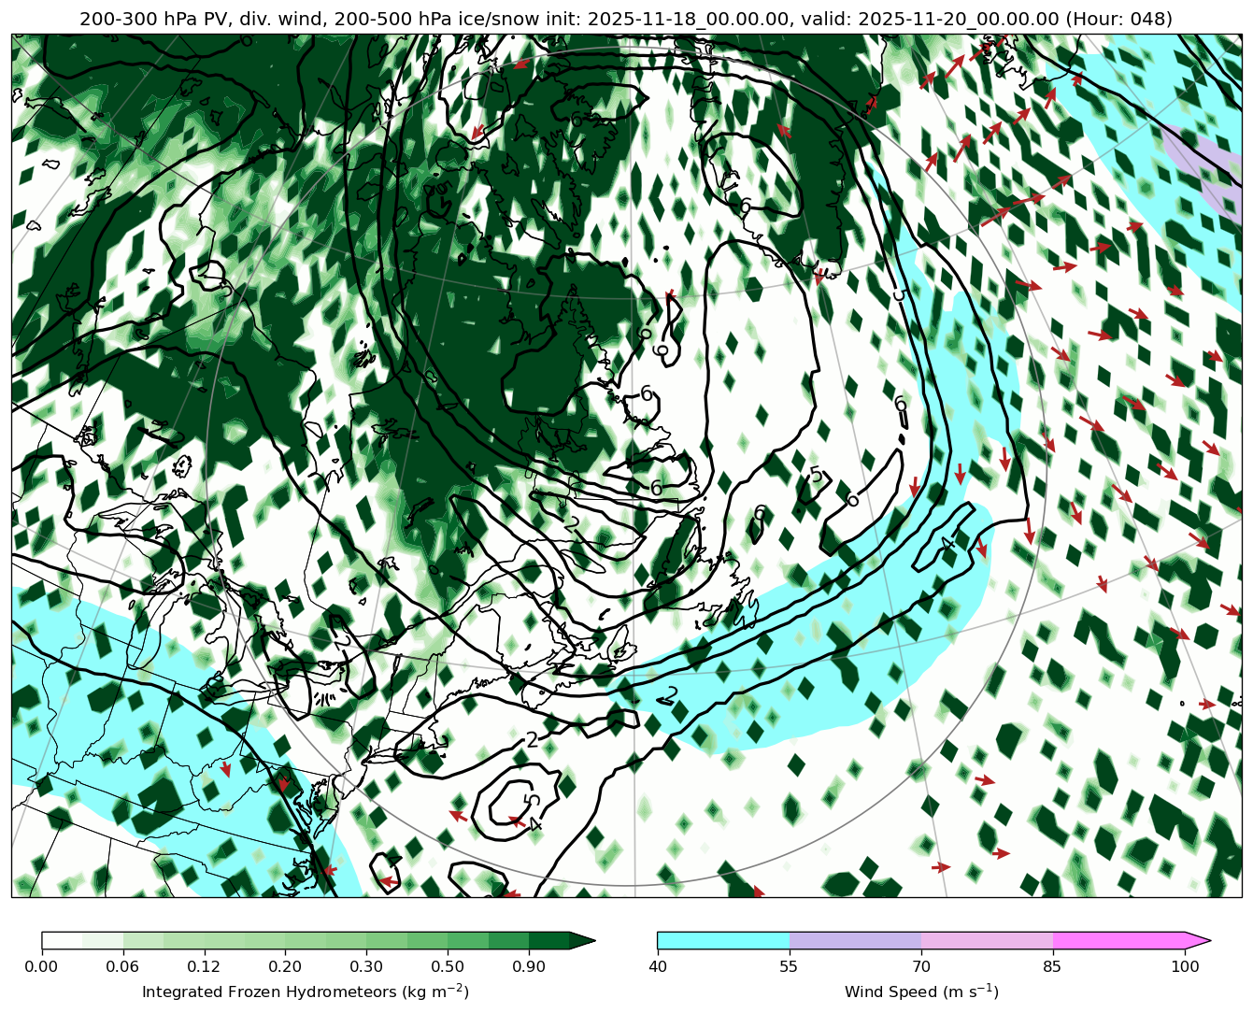Image resolution: width=1253 pixels, height=1013 pixels.
Task: Select the 70 wind speed tick label
Action: pos(921,966)
